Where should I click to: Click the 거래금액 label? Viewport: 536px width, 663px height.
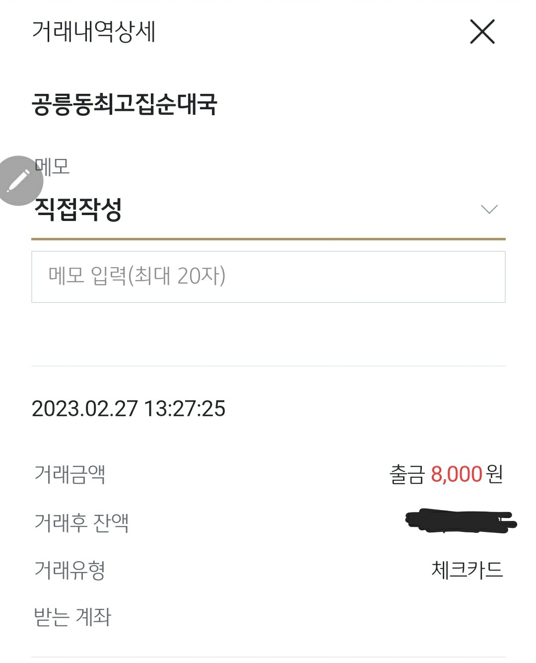(69, 474)
